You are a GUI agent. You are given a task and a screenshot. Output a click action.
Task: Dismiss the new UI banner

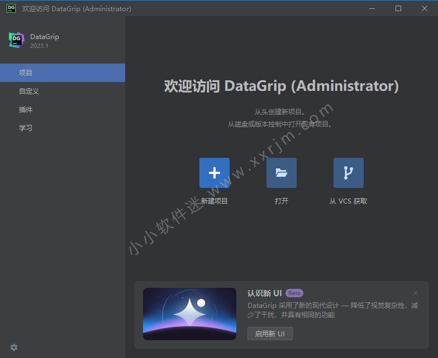click(x=416, y=292)
